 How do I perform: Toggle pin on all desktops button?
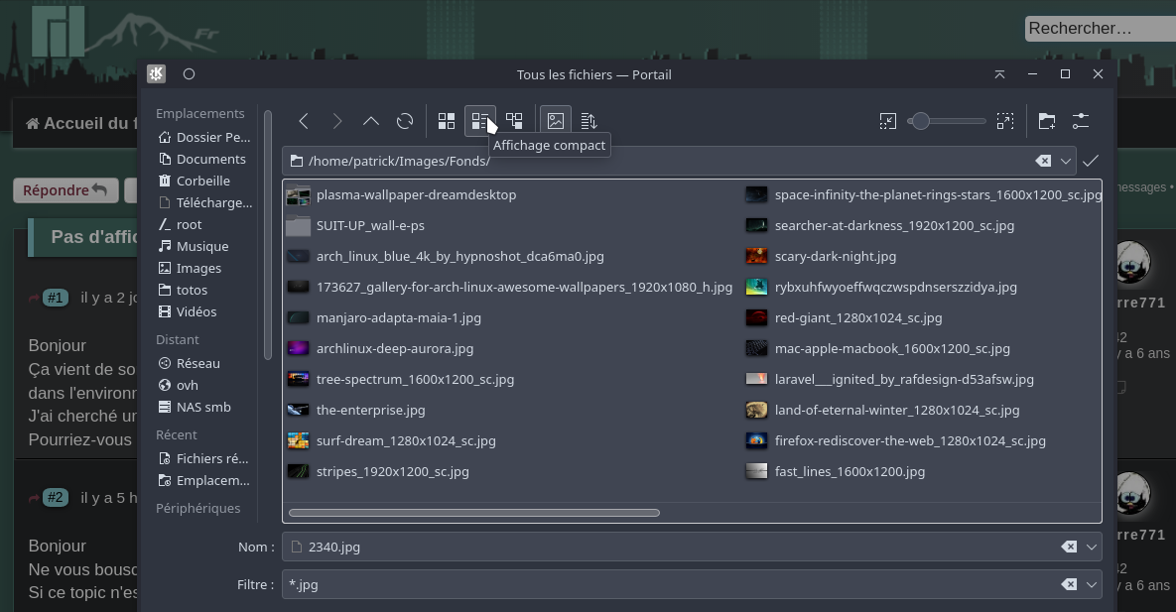(189, 74)
